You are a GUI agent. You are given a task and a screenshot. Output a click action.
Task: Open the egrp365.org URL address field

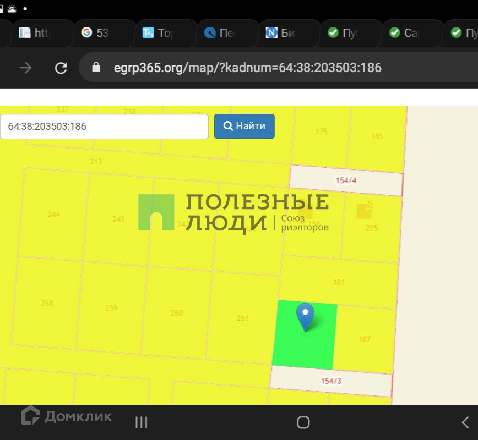tap(248, 68)
